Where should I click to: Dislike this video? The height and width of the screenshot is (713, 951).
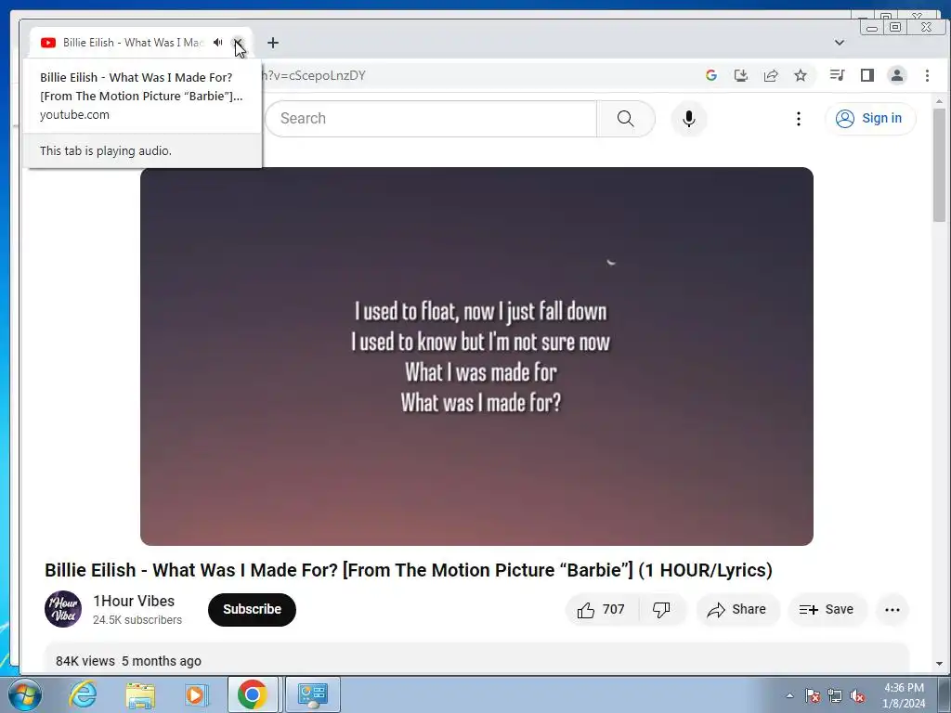(x=661, y=609)
